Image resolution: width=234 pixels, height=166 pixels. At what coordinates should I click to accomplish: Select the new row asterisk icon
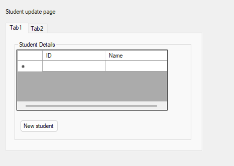[23, 66]
